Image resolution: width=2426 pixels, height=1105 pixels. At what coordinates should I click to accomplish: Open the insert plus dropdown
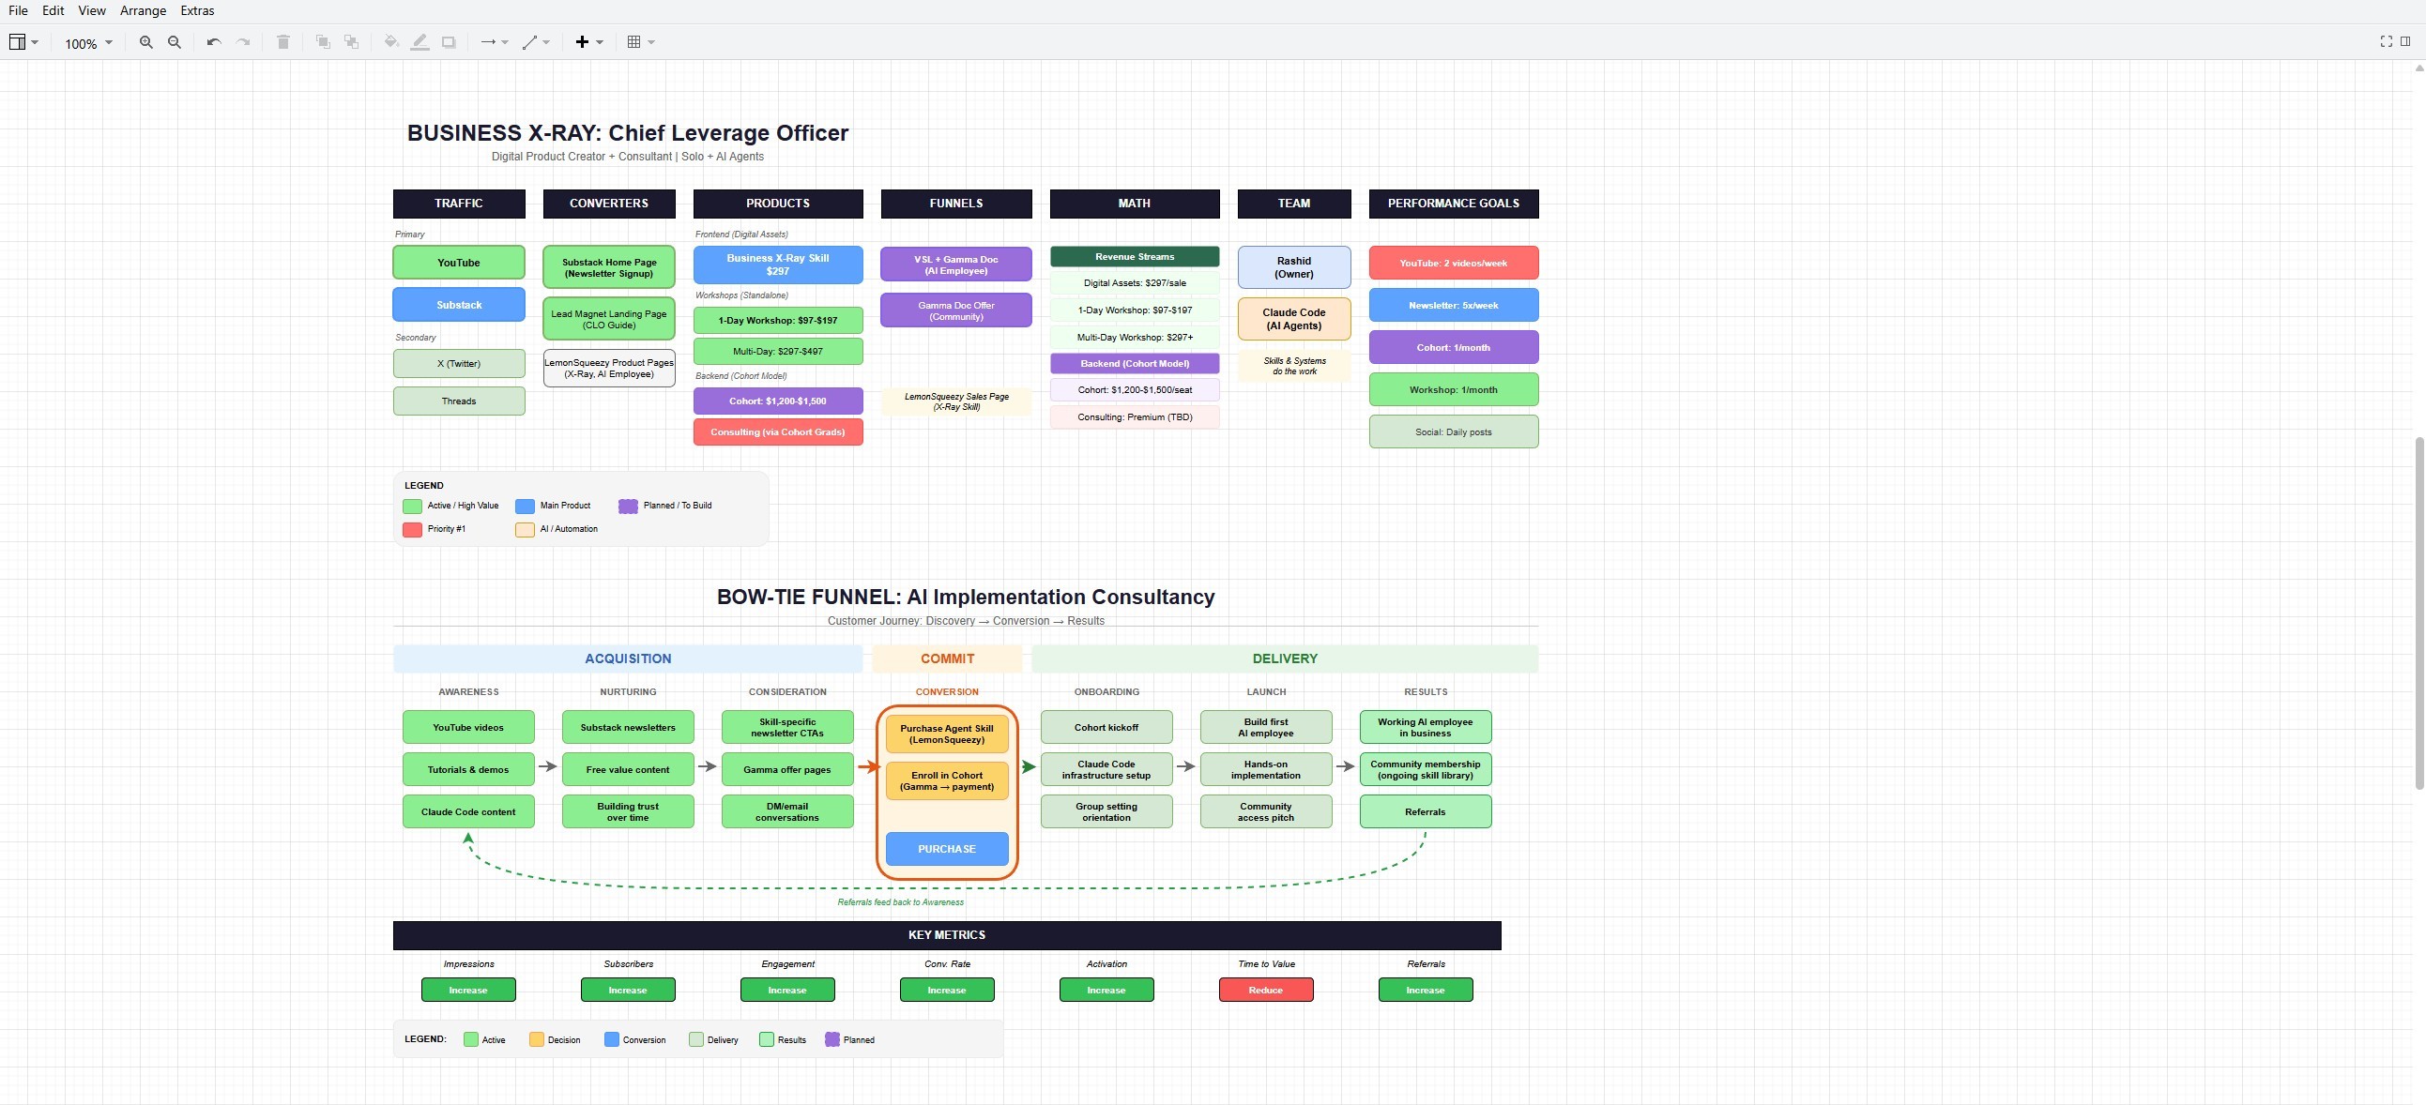pos(589,42)
